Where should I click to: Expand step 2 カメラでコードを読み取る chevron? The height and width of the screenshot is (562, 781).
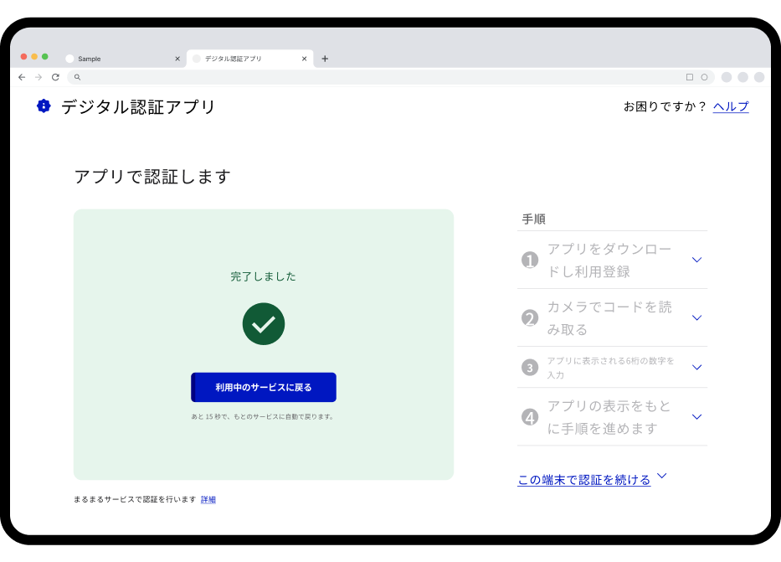click(696, 317)
